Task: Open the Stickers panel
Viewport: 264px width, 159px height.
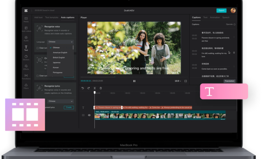Action: pos(26,58)
